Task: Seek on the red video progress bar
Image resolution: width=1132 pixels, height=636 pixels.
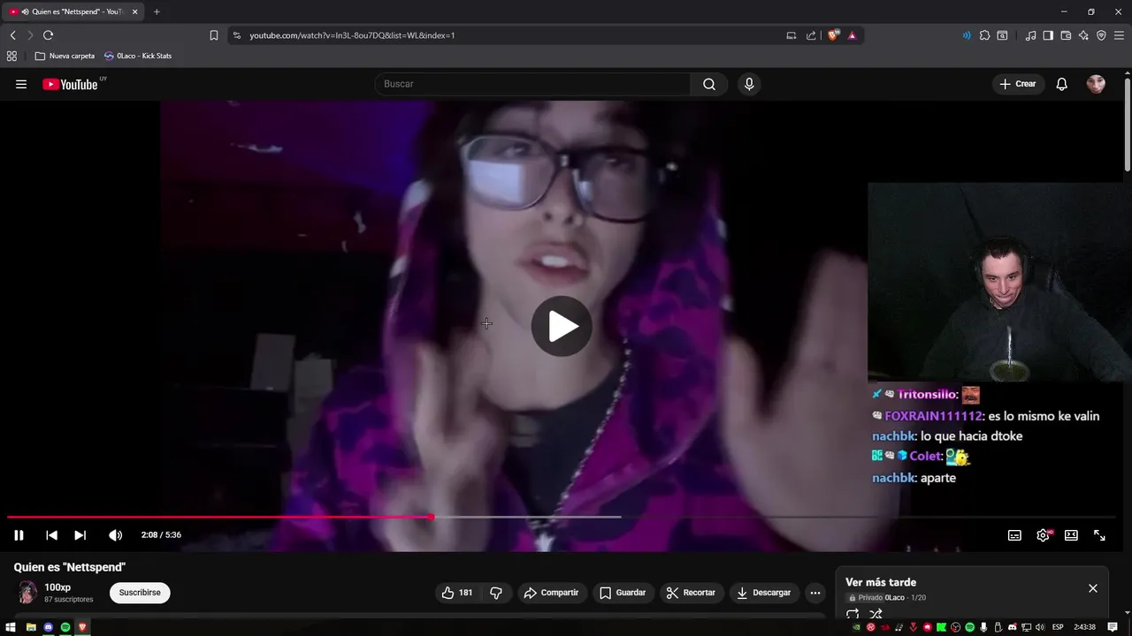Action: 219,517
